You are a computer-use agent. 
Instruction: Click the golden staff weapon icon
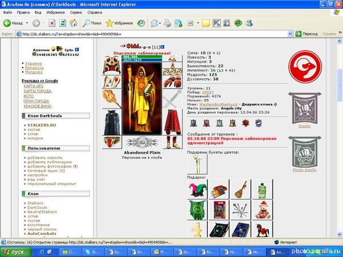pyautogui.click(x=111, y=99)
